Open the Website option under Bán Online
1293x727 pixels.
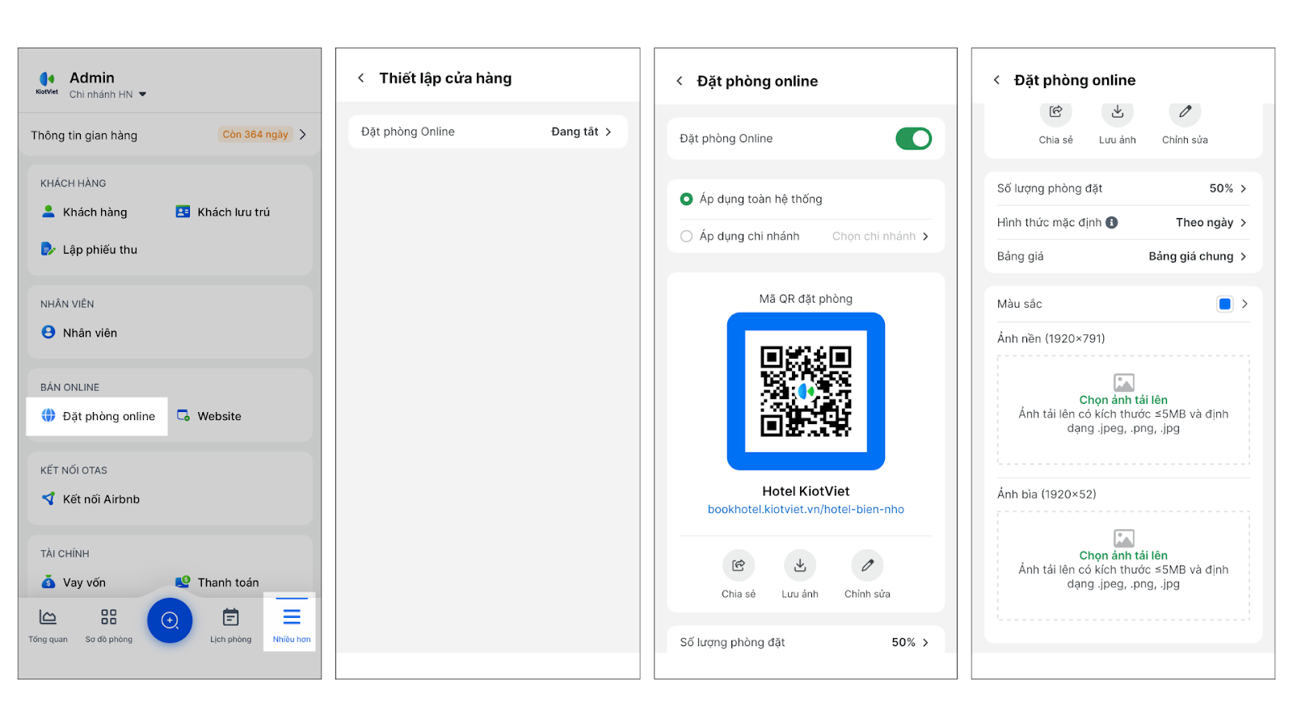[x=208, y=416]
